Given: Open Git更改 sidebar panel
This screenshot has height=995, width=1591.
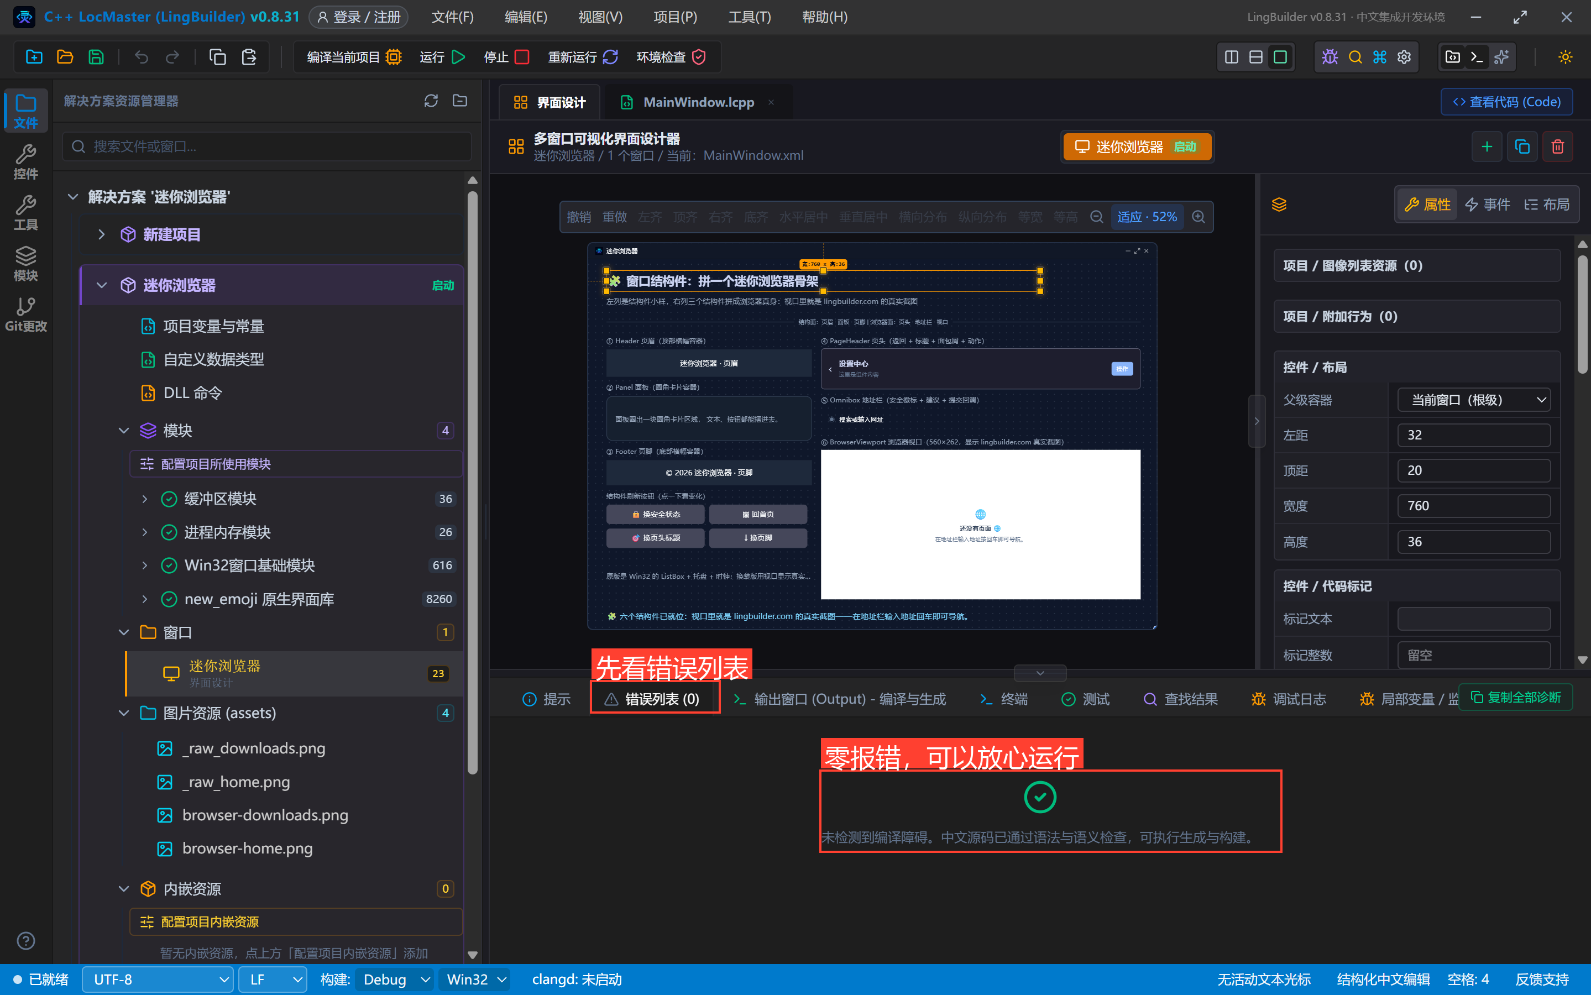Looking at the screenshot, I should [x=25, y=315].
